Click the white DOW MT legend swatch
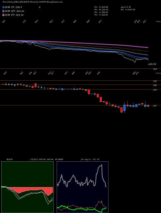 pyautogui.click(x=3, y=11)
